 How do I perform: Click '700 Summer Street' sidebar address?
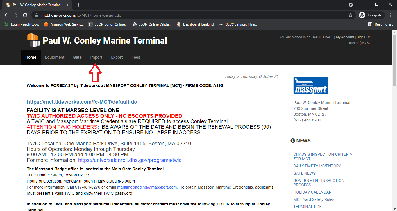pos(311,108)
